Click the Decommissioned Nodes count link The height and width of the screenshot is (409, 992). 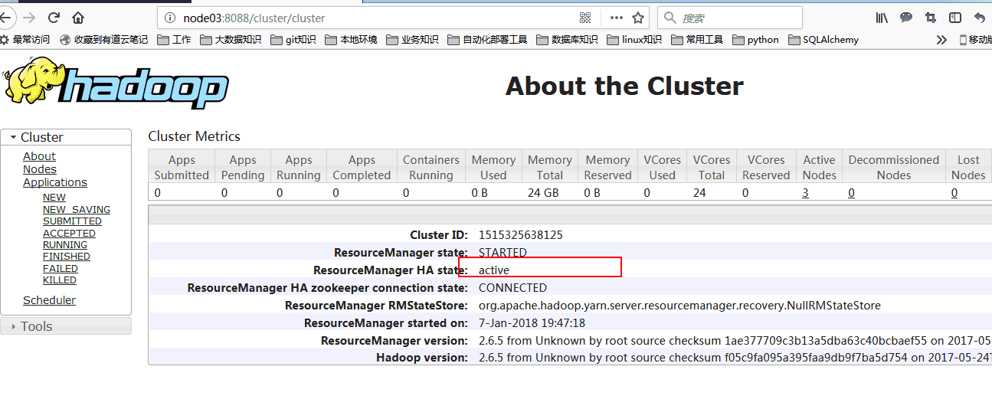pos(852,193)
